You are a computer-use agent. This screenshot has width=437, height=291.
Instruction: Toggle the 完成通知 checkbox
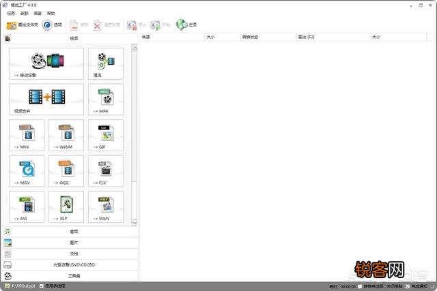pyautogui.click(x=408, y=286)
